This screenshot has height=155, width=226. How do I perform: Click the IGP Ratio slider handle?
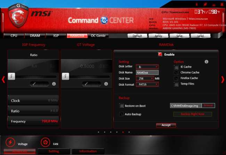click(11, 76)
